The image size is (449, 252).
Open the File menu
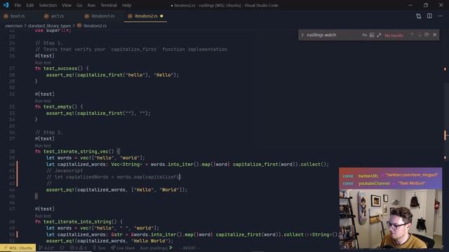click(18, 5)
